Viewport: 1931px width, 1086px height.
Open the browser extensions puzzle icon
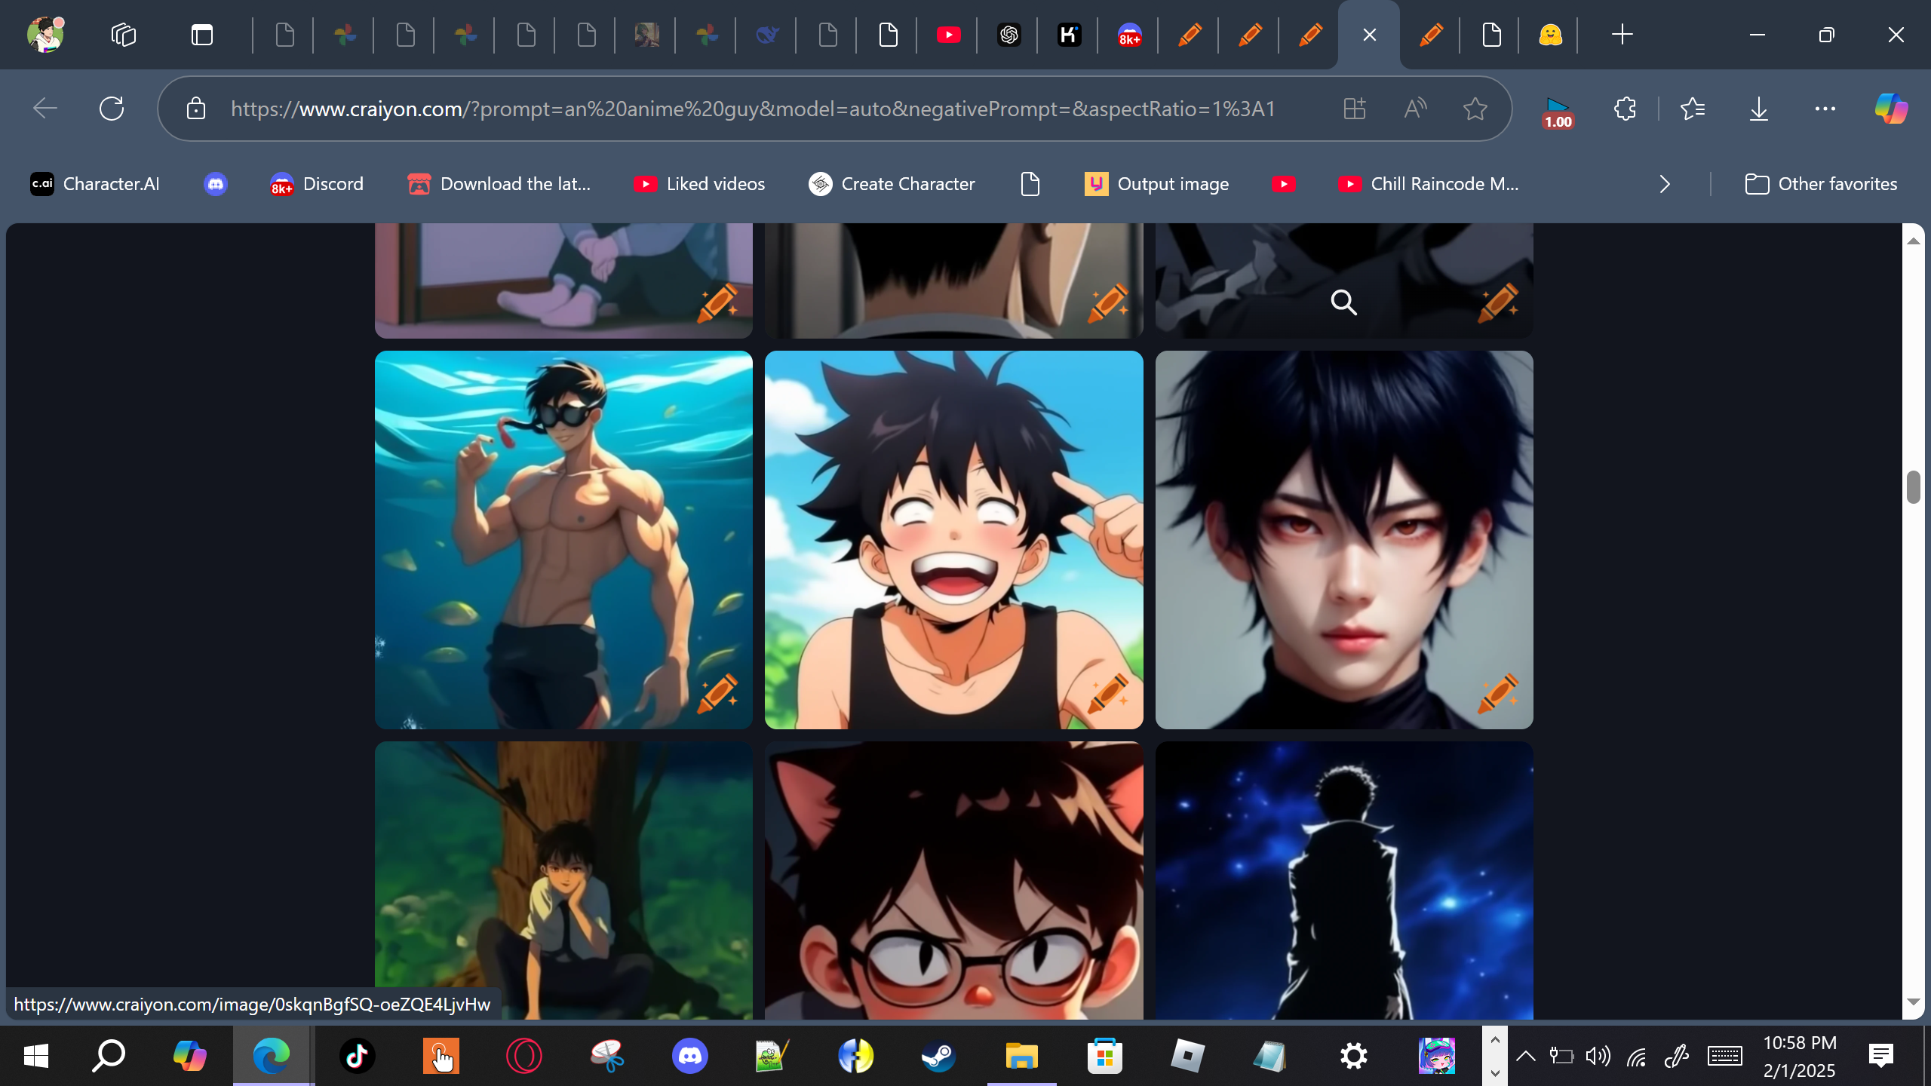[x=1625, y=109]
